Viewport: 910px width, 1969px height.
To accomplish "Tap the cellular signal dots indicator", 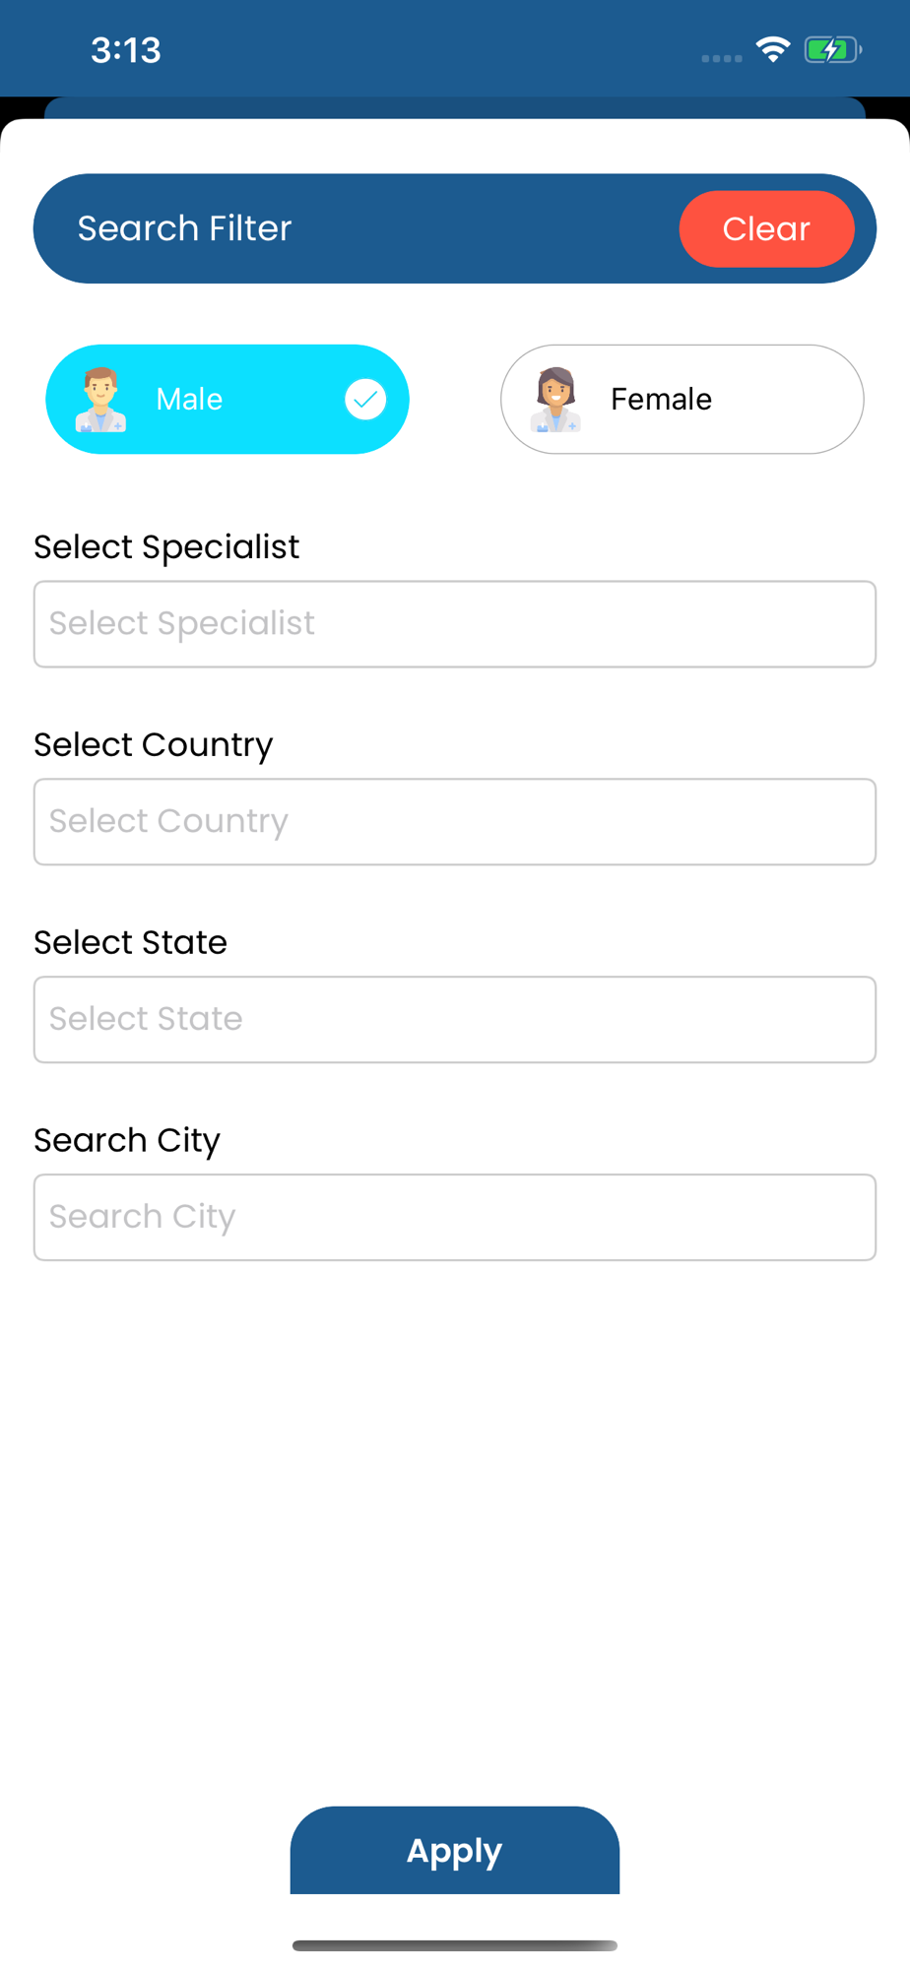I will click(x=721, y=58).
